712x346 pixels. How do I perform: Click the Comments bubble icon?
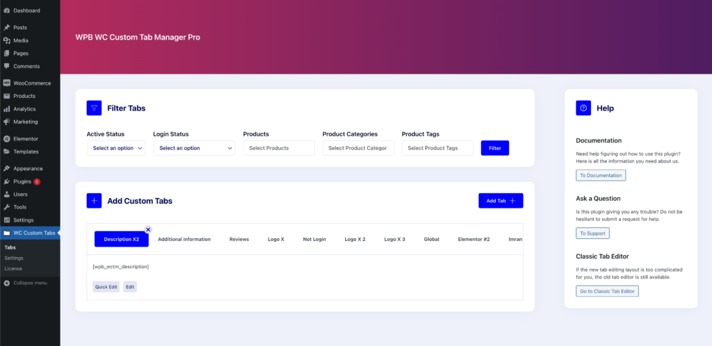coord(6,66)
